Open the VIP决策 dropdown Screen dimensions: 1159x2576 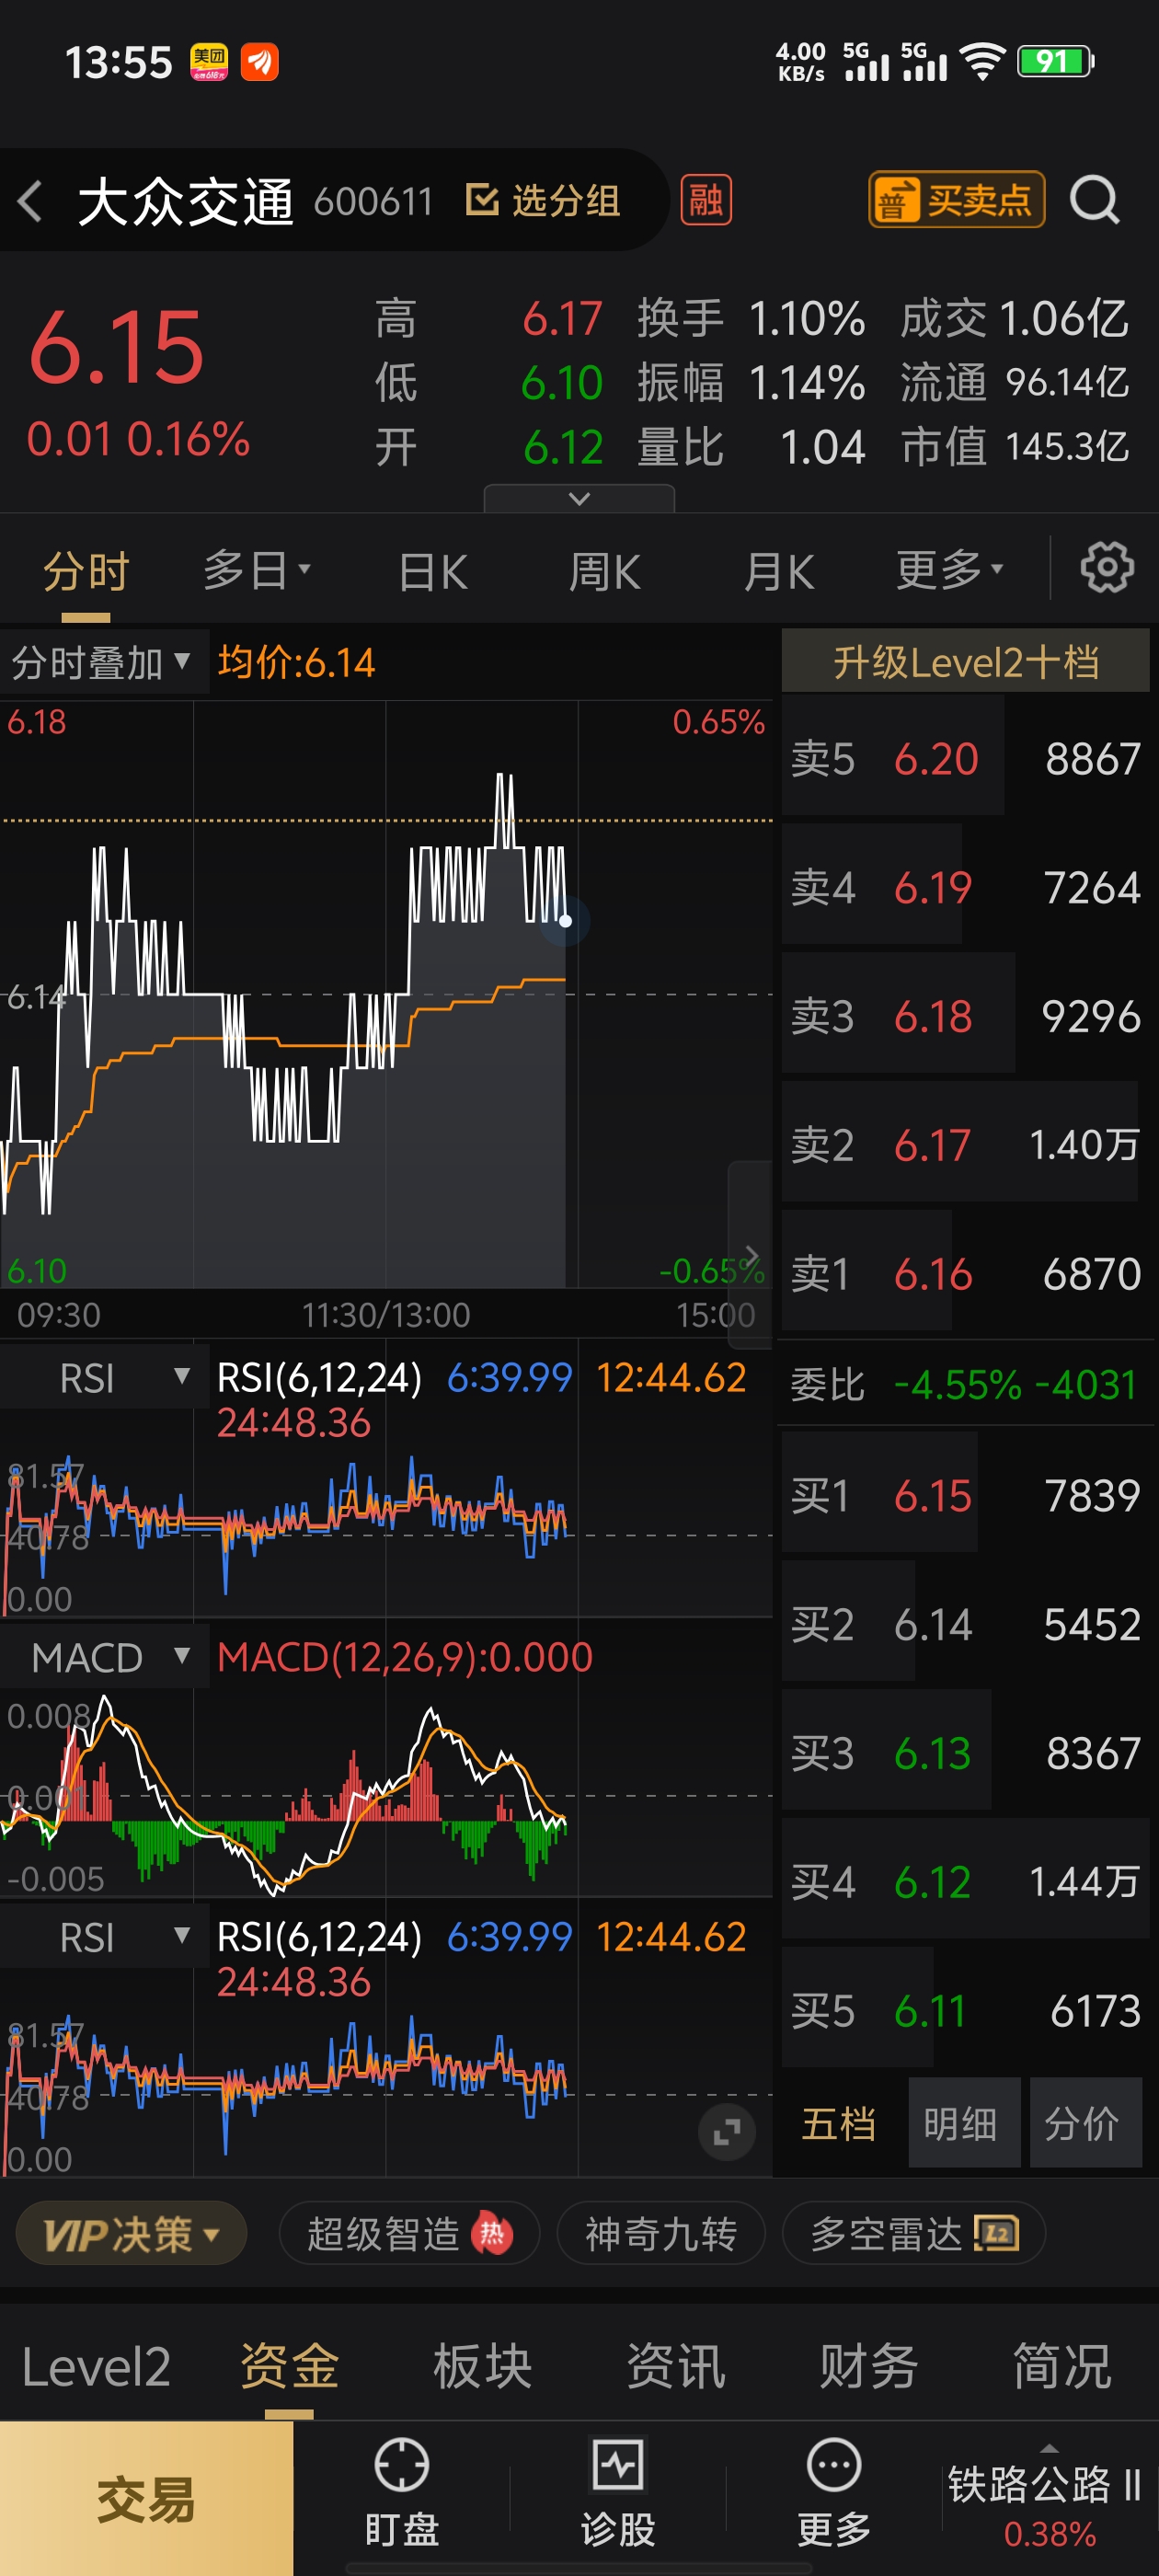[x=131, y=2233]
